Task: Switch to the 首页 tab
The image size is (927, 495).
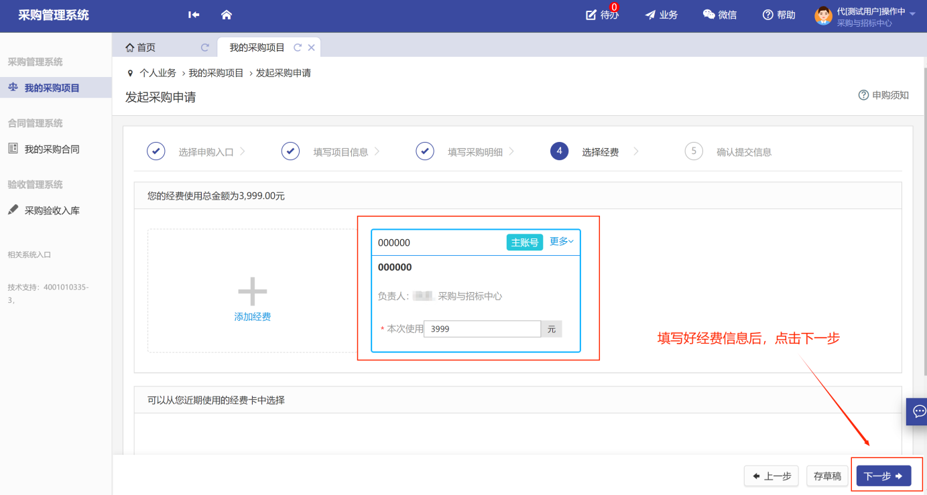Action: point(141,48)
